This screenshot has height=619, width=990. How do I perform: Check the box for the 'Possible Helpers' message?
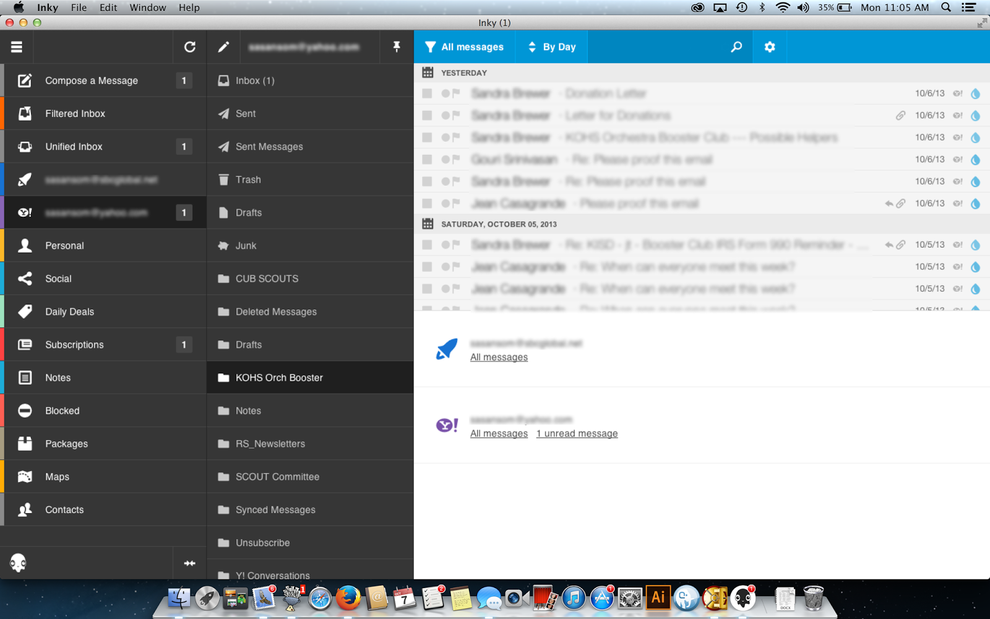[427, 137]
